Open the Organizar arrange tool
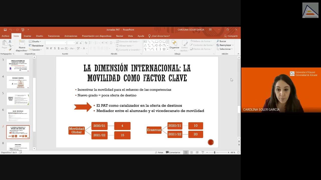Screen dimensions: 321x180 click(x=174, y=44)
